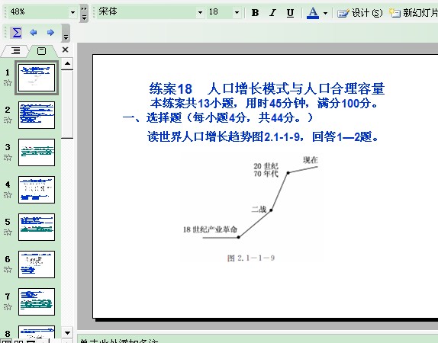Click the font color A icon
The height and width of the screenshot is (343, 438).
313,12
